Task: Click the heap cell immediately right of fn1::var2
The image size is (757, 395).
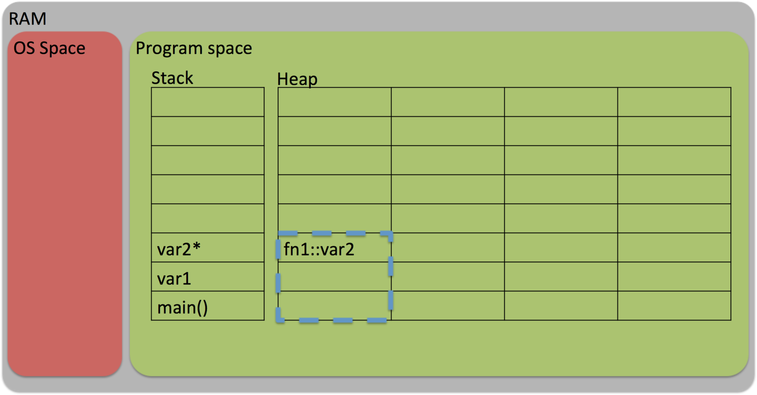Action: [448, 248]
